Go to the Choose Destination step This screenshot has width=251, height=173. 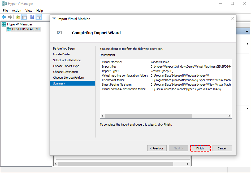[x=66, y=72]
